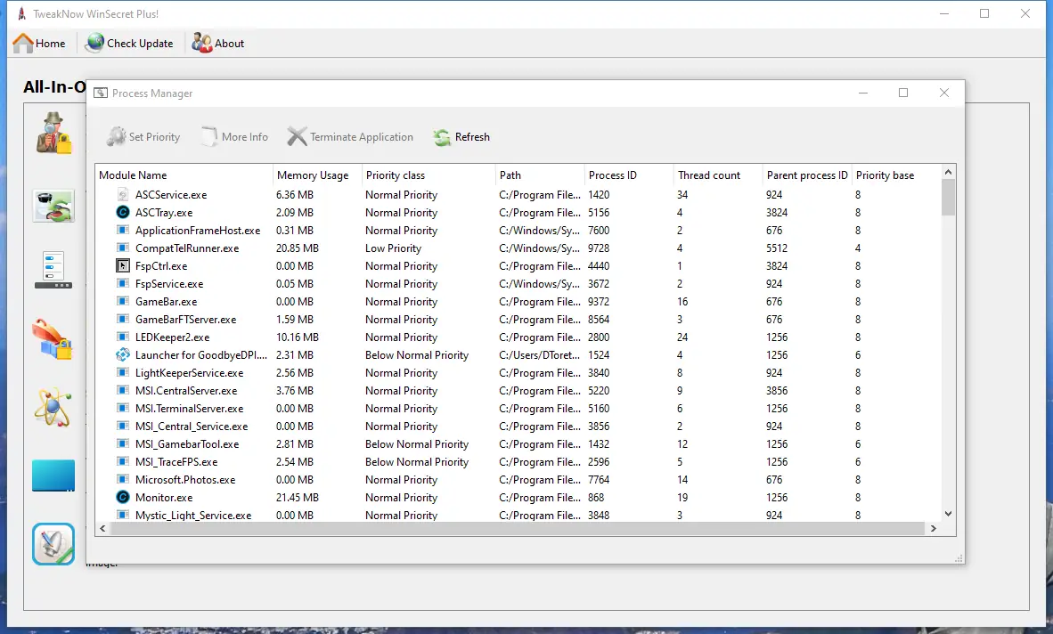Select Mystic_Light_Service.exe row

pyautogui.click(x=518, y=516)
